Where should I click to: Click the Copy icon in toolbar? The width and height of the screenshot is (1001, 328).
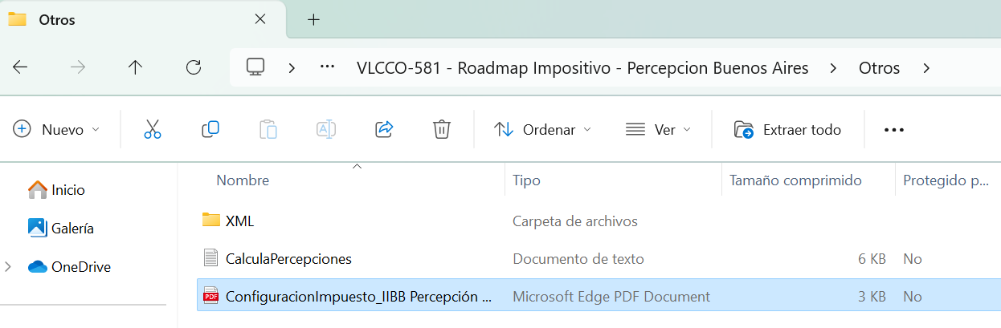[x=210, y=129]
